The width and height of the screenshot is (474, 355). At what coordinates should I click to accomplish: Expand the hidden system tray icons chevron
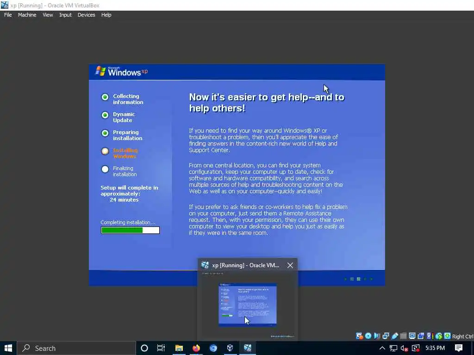point(382,348)
